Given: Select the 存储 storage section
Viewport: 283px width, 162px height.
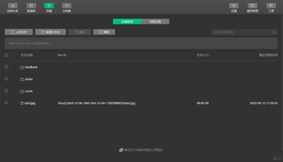Looking at the screenshot, I should coord(49,8).
